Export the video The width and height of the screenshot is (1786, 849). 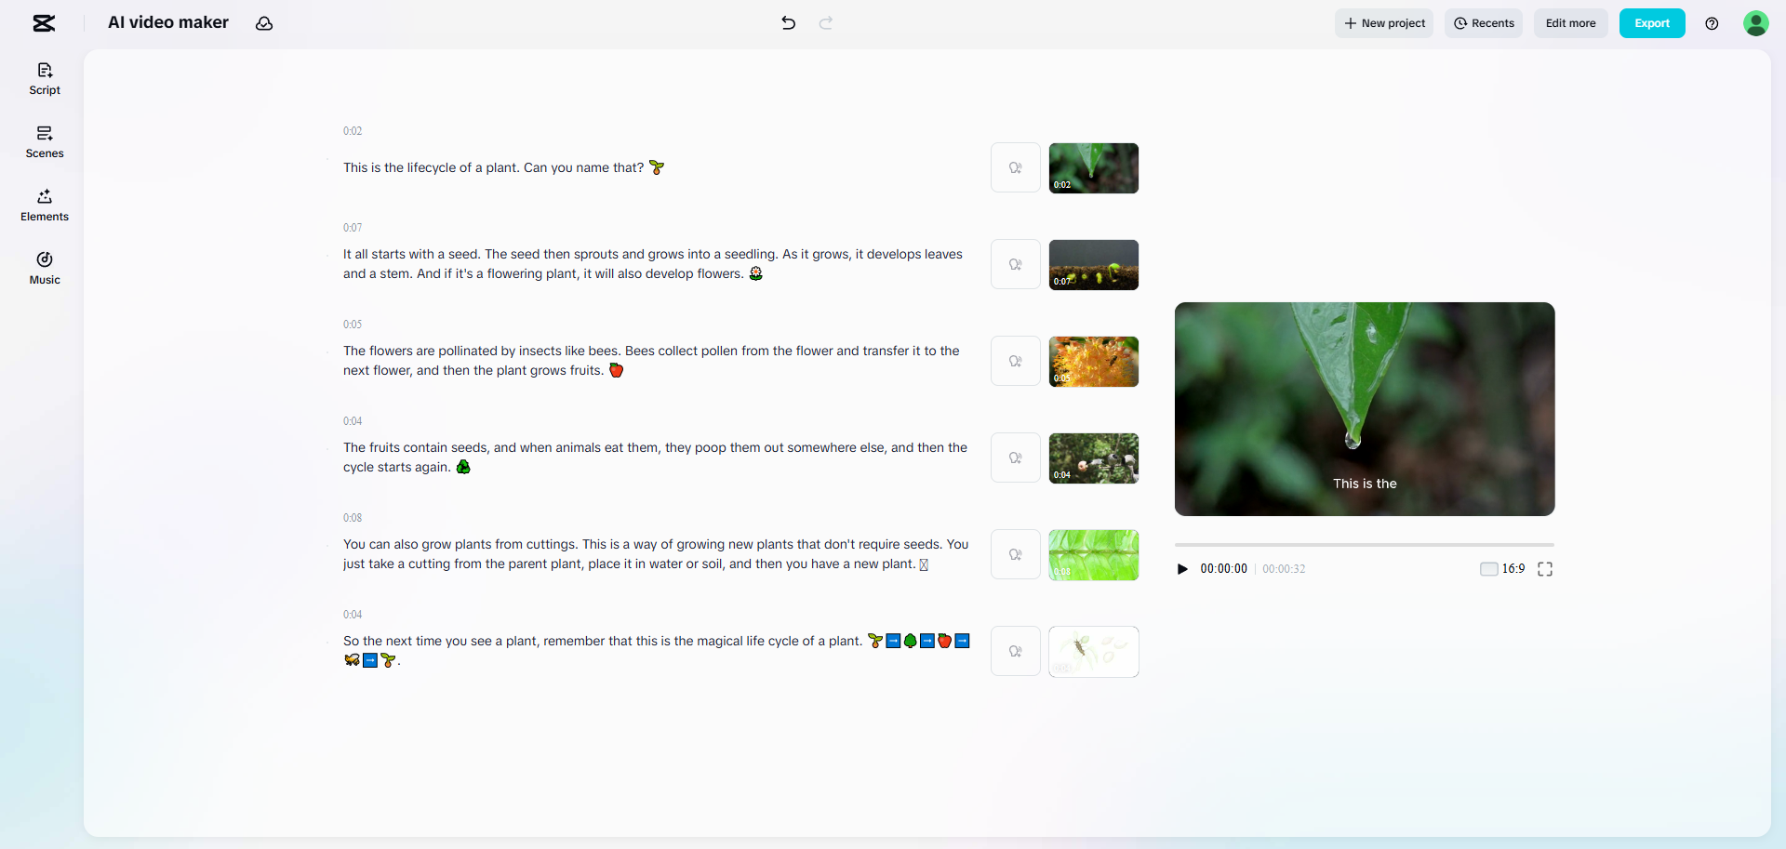click(1652, 23)
